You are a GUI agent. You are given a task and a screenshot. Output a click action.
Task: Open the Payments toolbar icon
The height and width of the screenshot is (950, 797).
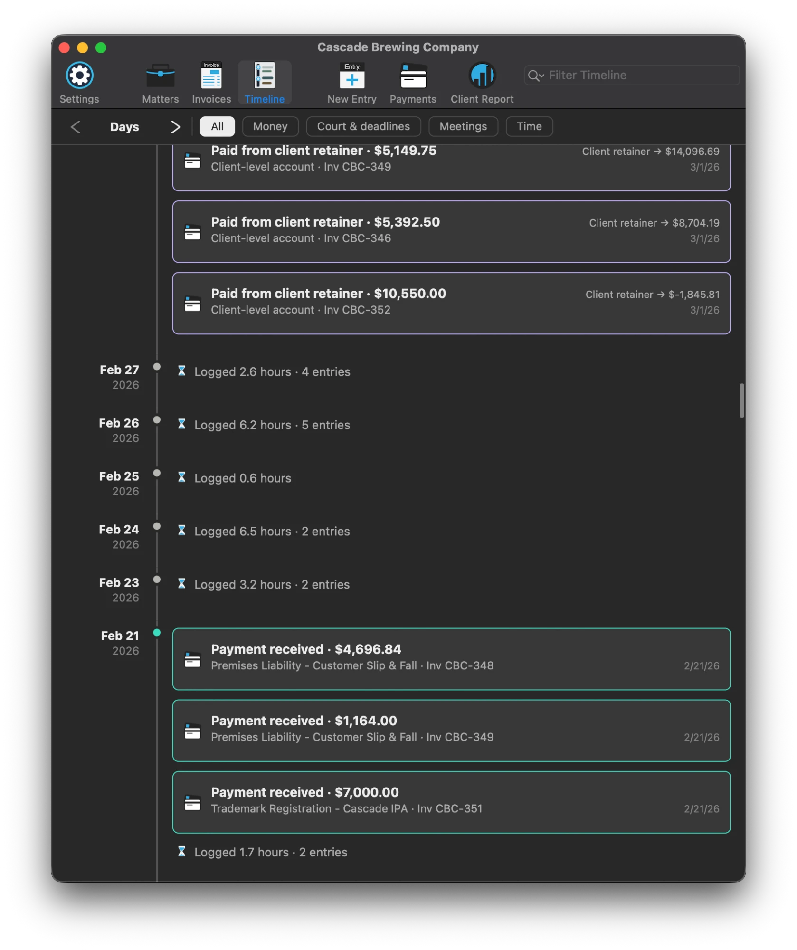[x=413, y=76]
